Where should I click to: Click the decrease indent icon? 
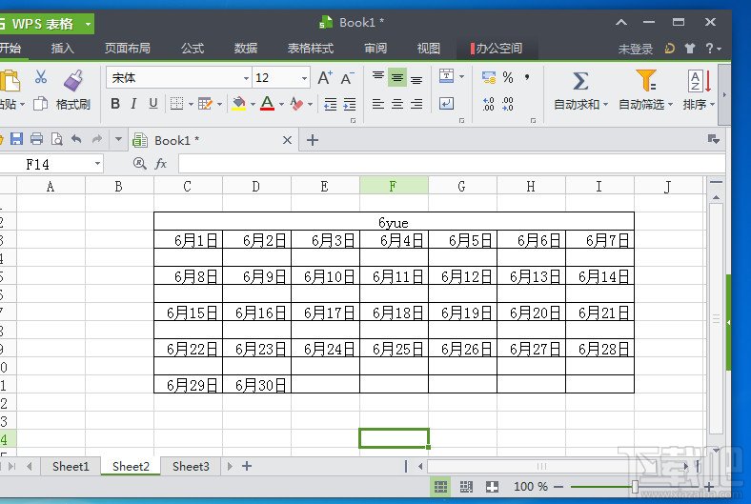click(x=331, y=104)
